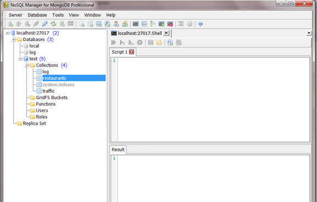This screenshot has width=317, height=202.
Task: Click the disconnect plug icon in toolbar
Action: click(x=36, y=24)
